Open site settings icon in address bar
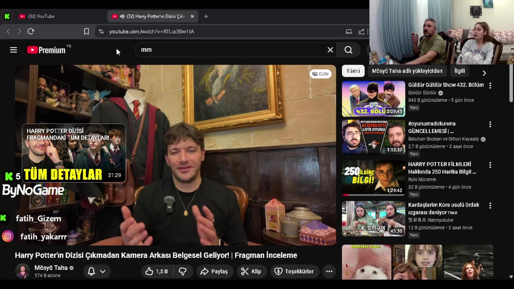The height and width of the screenshot is (289, 514). click(x=101, y=31)
